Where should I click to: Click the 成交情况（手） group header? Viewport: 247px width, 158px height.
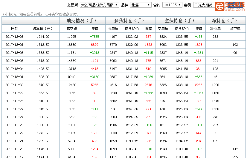(x=82, y=21)
